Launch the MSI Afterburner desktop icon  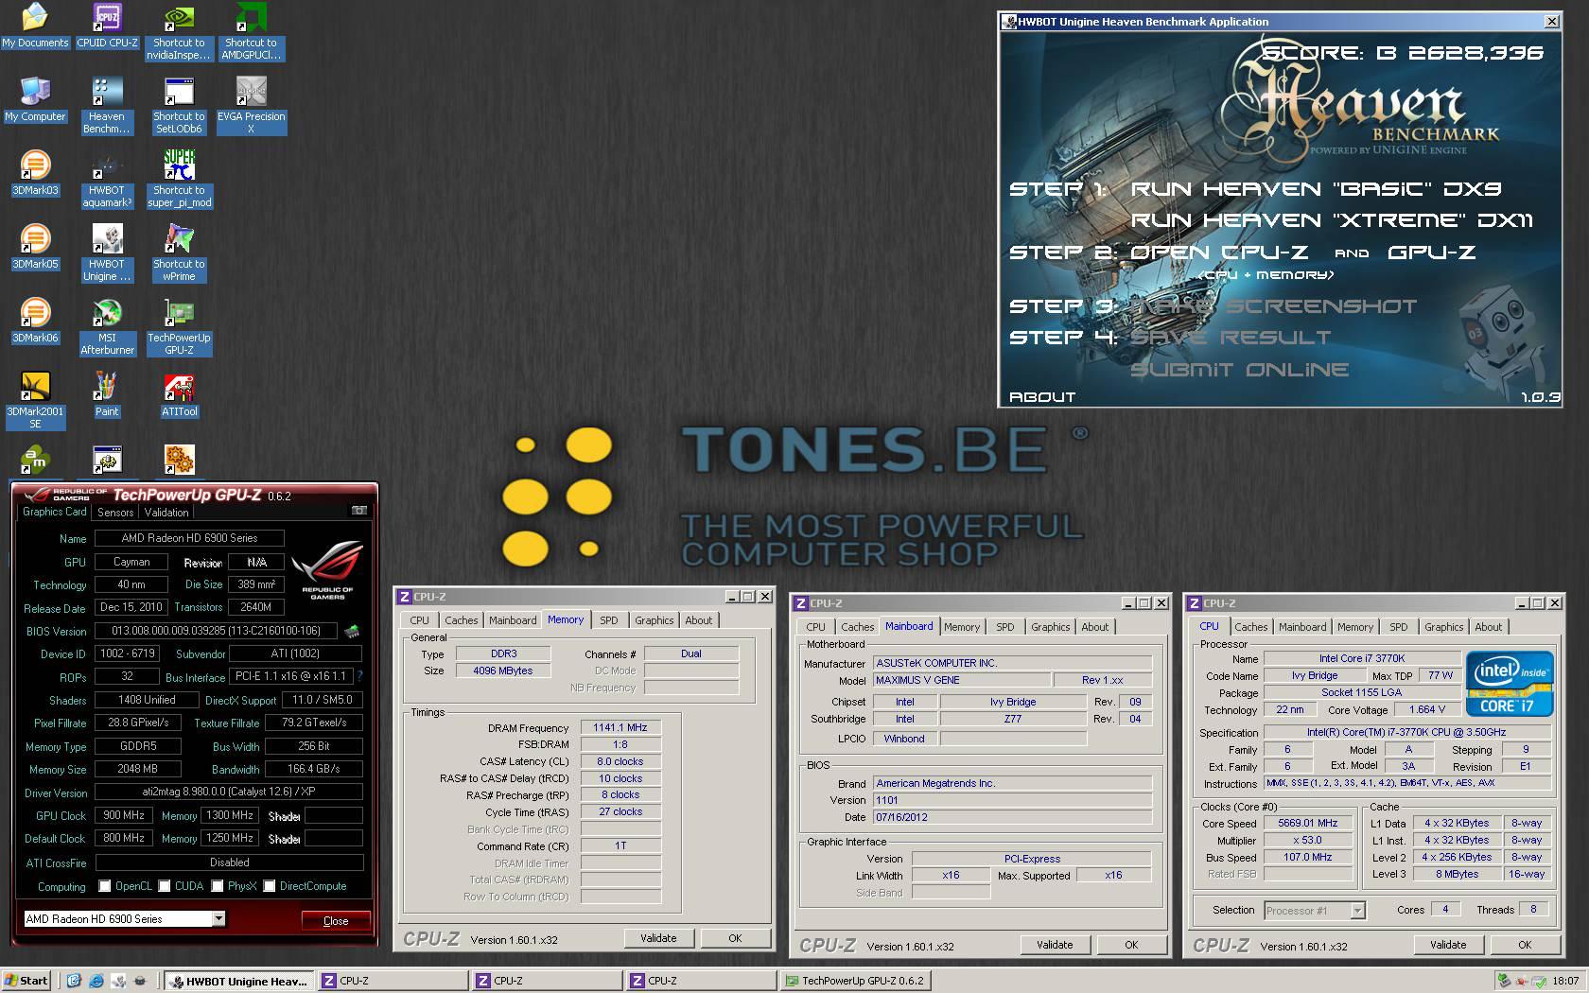[x=107, y=326]
